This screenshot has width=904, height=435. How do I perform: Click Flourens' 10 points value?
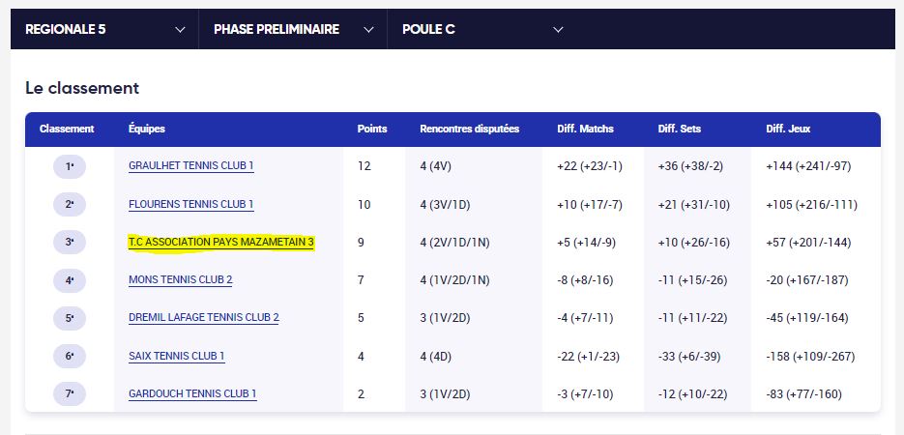364,205
